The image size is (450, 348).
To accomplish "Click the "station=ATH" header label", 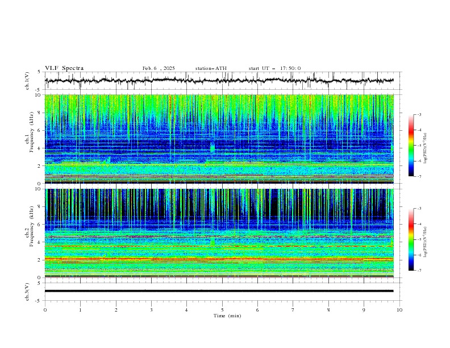I will (x=211, y=68).
